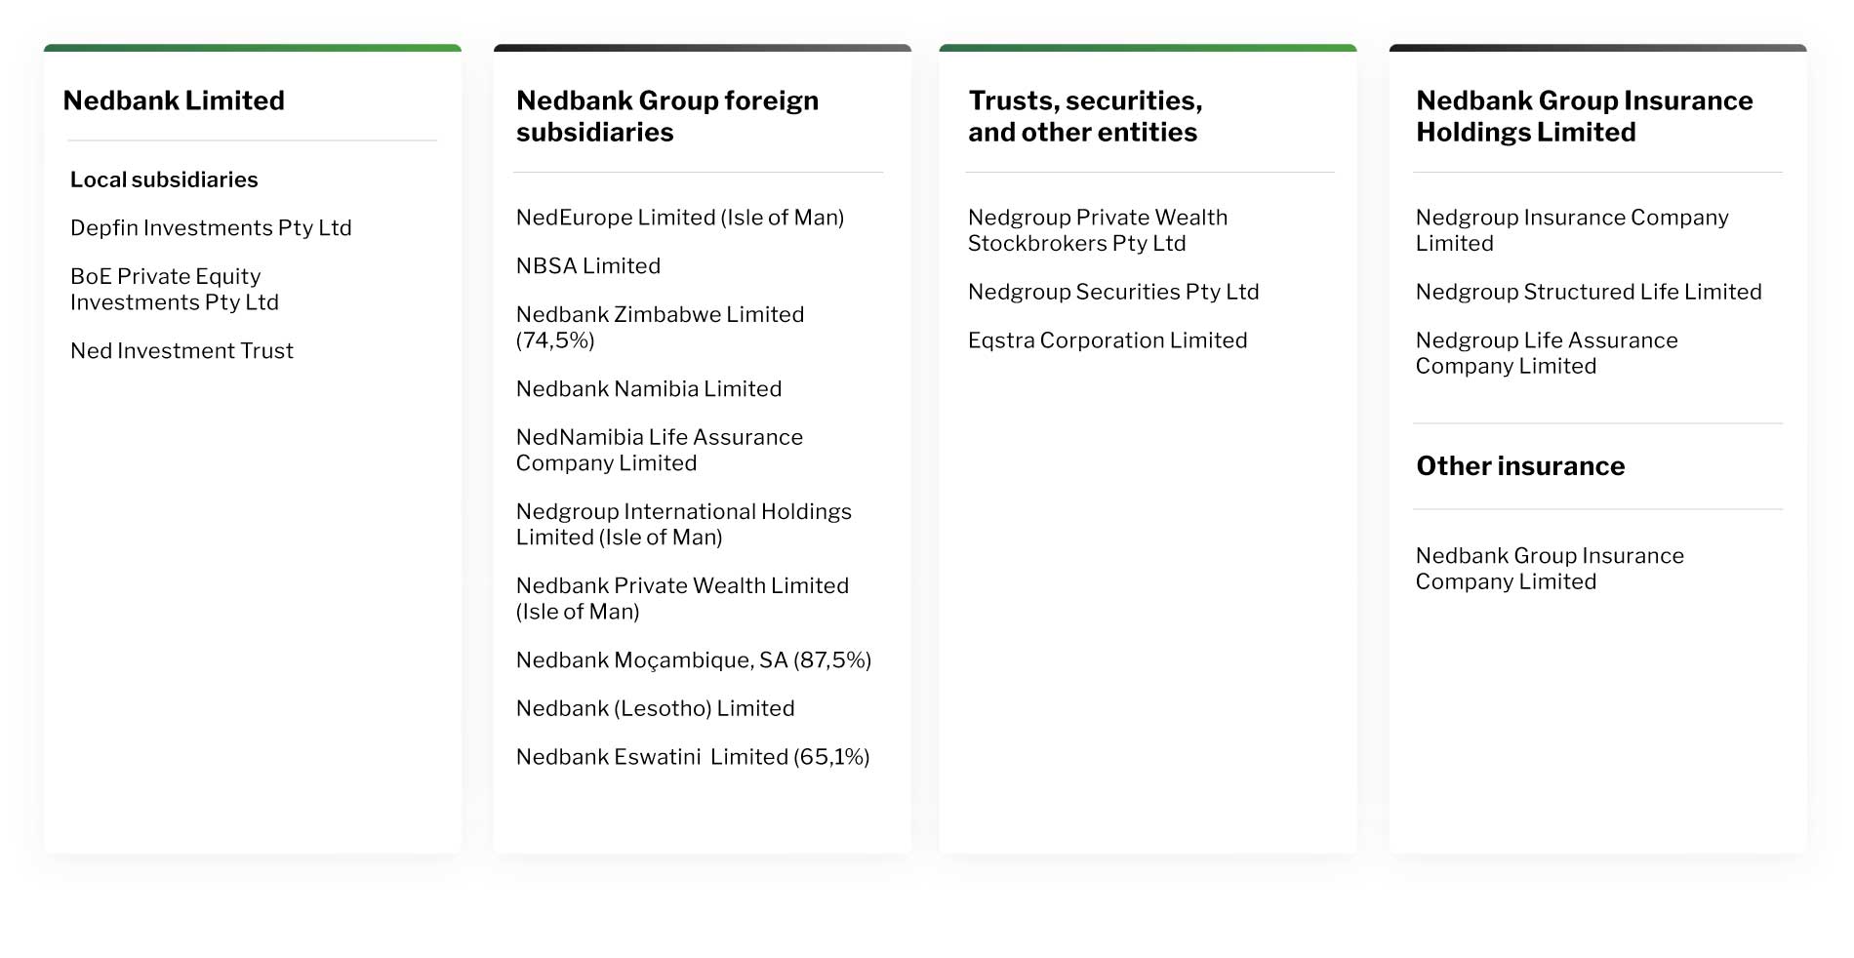Select Nedbank Namibia Limited
The width and height of the screenshot is (1854, 958).
point(649,389)
